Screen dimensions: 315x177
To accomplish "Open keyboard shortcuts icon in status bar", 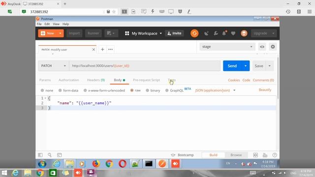I will tap(265, 155).
